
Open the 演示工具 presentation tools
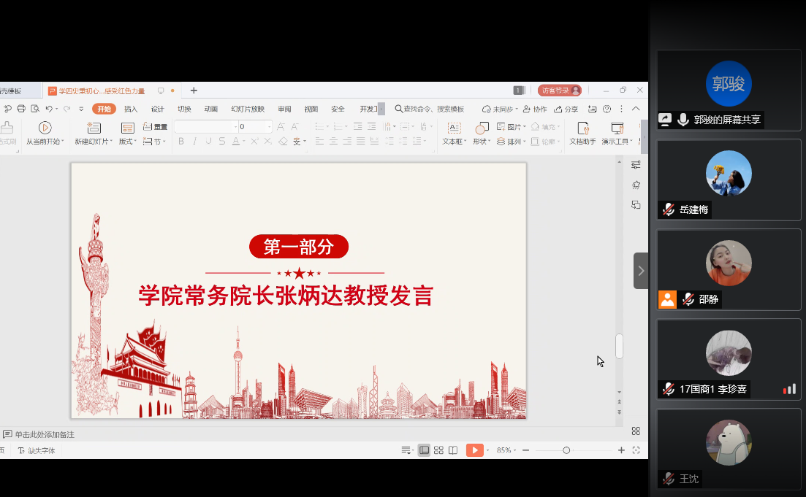[x=617, y=128]
